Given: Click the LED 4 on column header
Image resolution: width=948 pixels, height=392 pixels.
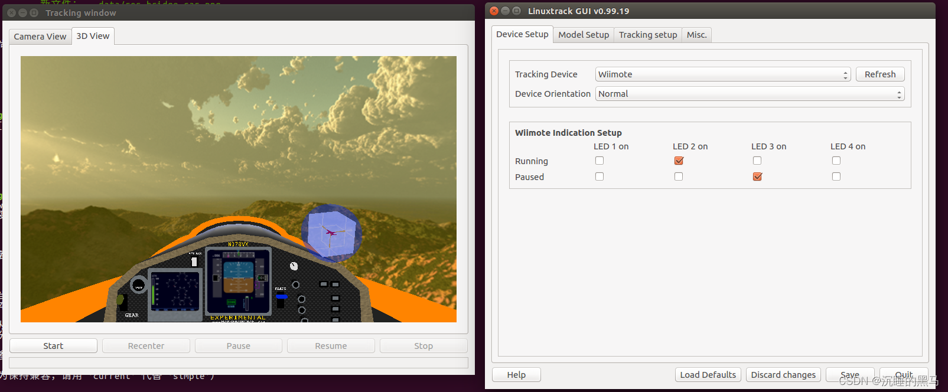Looking at the screenshot, I should [x=848, y=146].
